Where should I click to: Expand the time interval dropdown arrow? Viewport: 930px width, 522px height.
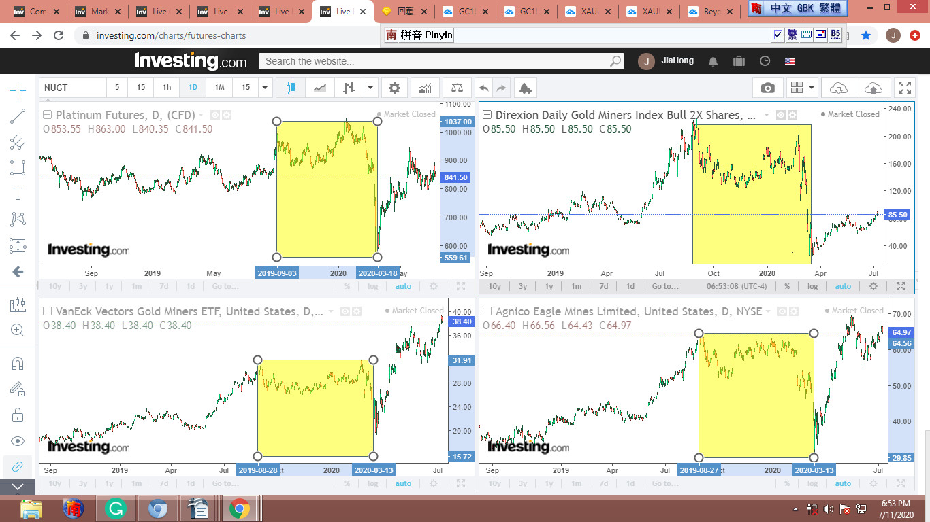pyautogui.click(x=266, y=88)
